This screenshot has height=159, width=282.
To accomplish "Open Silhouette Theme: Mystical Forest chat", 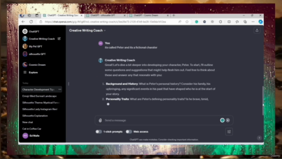I will 41,102.
